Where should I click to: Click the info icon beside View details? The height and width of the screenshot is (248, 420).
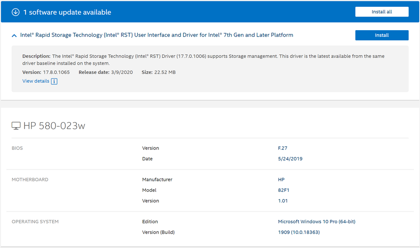tap(54, 81)
